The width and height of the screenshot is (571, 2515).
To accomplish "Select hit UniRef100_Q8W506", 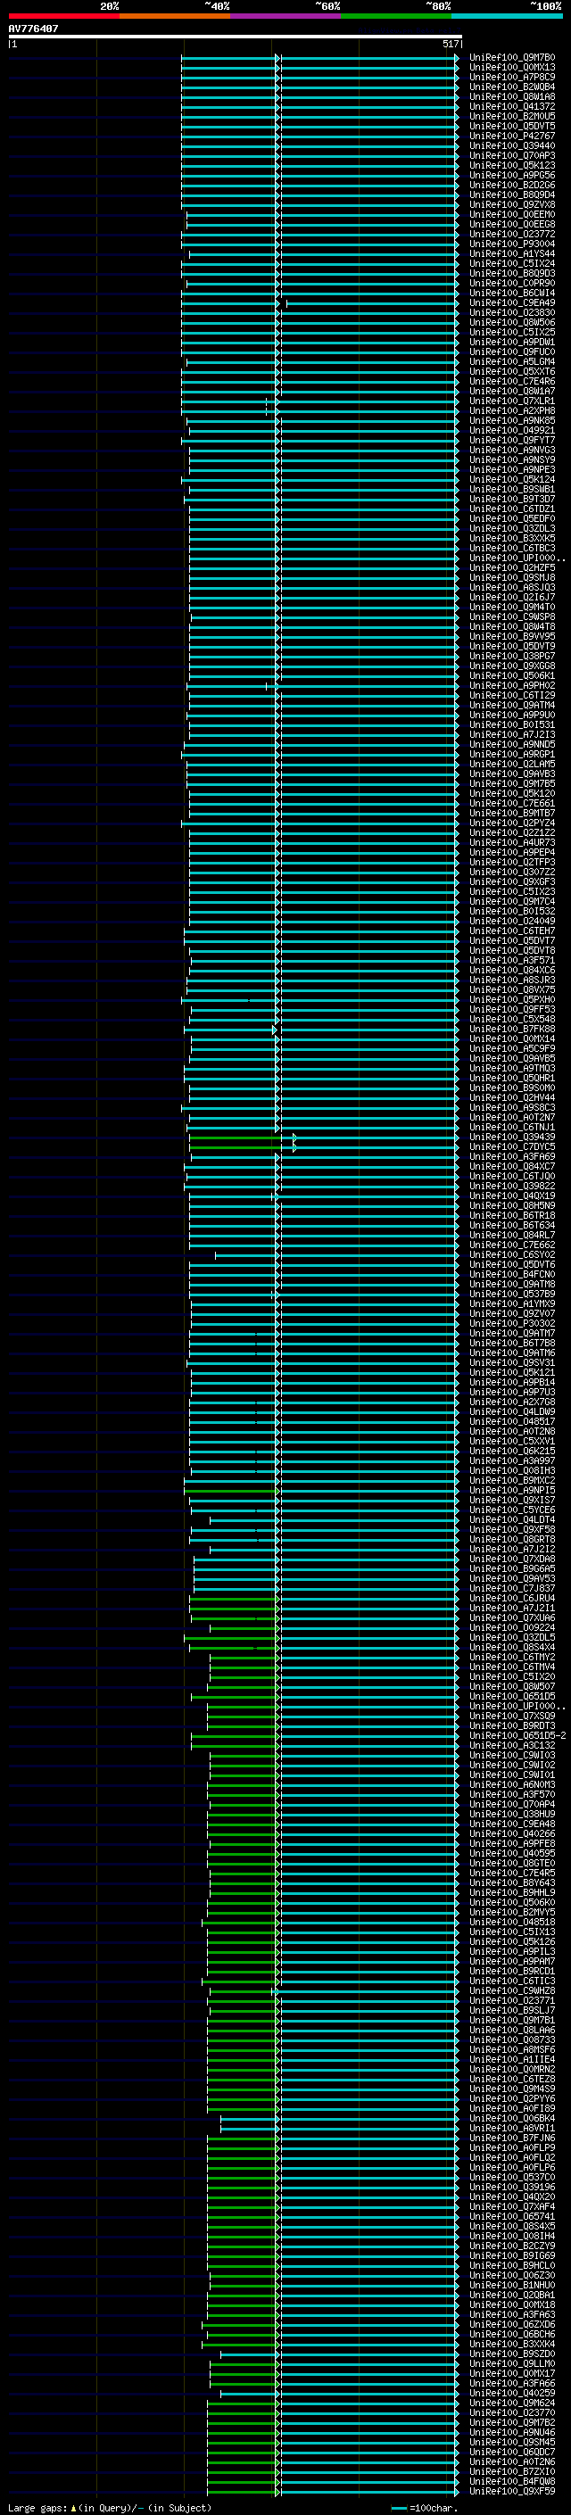I will [512, 322].
